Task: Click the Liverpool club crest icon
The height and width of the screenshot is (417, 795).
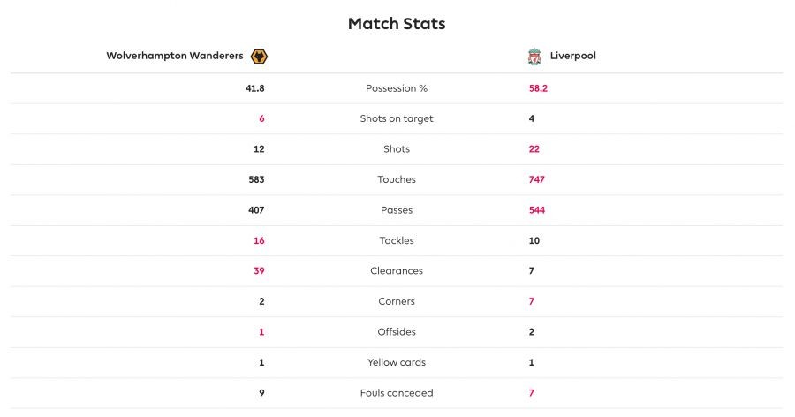Action: click(534, 57)
